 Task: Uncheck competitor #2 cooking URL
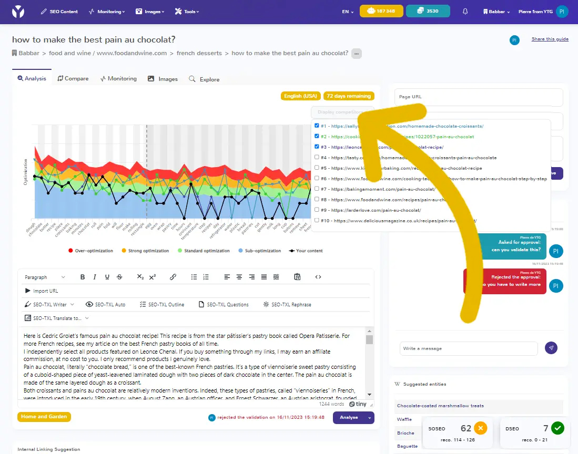point(317,136)
